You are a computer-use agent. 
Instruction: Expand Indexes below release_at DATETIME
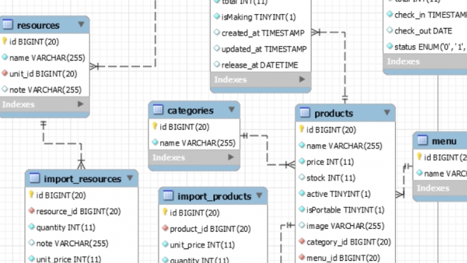click(302, 79)
